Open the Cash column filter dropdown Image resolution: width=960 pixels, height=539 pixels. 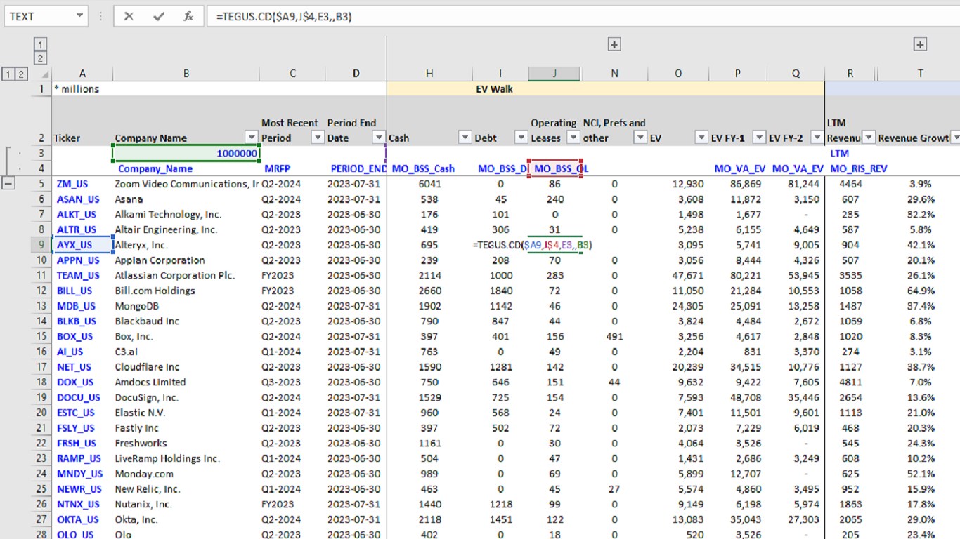point(465,138)
